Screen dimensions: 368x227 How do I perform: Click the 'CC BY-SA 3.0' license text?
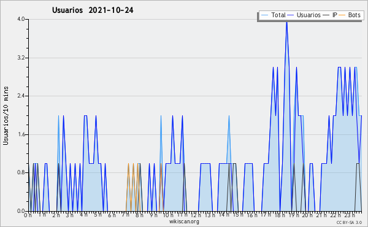349,222
